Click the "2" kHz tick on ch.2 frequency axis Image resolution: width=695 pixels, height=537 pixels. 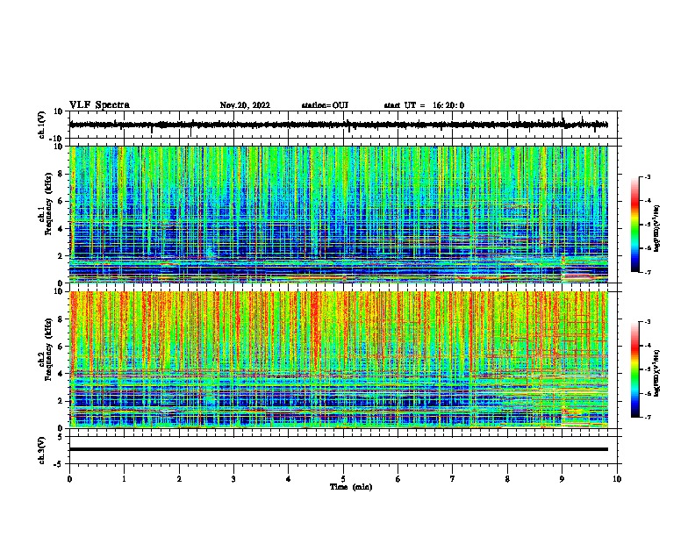click(61, 401)
